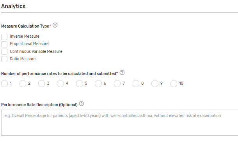Open help icon for Performance Rate Description
The width and height of the screenshot is (238, 145).
click(82, 104)
